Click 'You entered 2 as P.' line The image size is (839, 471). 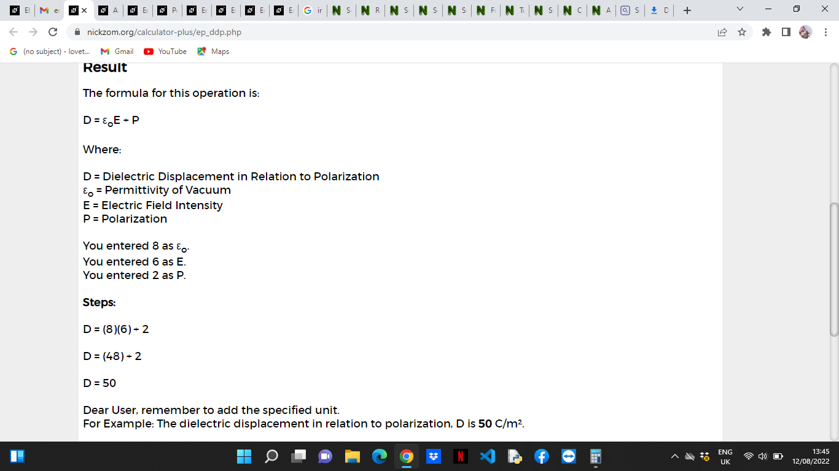coord(135,275)
